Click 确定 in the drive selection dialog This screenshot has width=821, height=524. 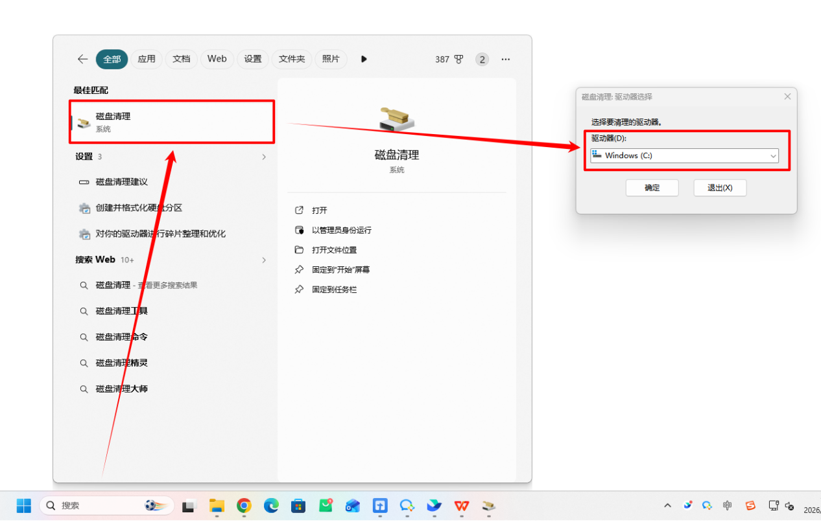652,188
